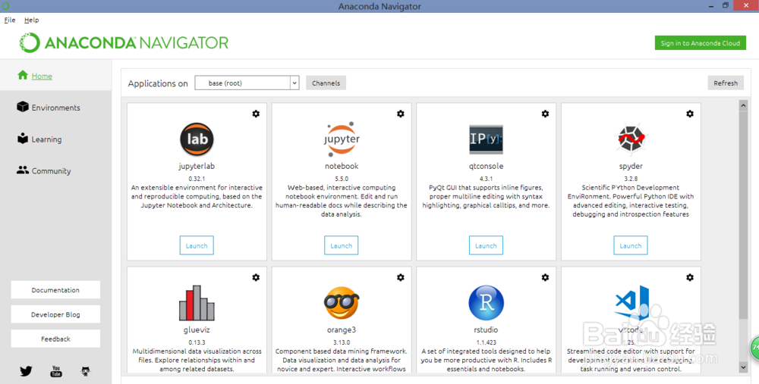Open the Developer Blog link
This screenshot has width=759, height=384.
tap(55, 314)
